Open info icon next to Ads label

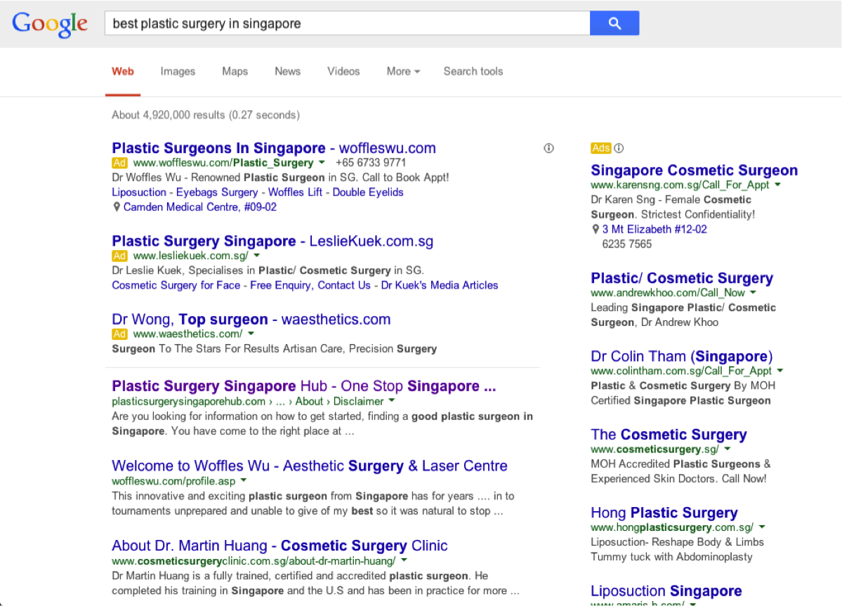click(619, 148)
